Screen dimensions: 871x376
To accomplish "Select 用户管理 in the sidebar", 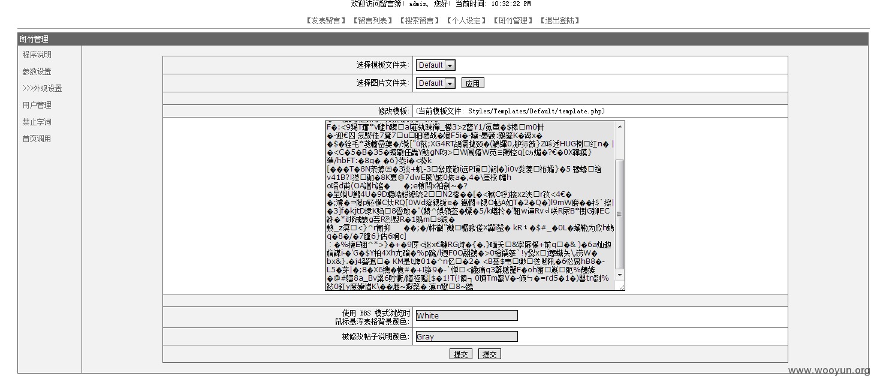I will [x=37, y=105].
